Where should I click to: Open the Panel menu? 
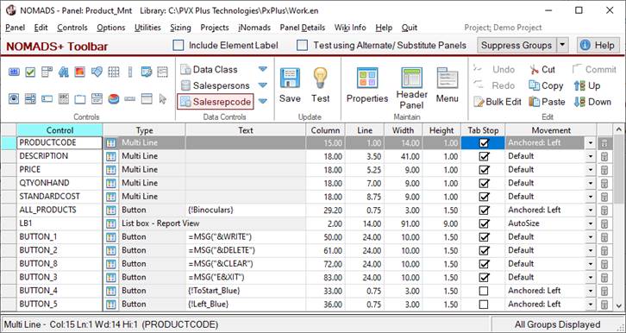(16, 28)
